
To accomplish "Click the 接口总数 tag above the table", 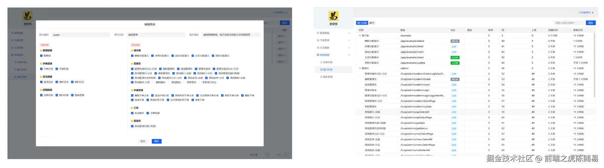I will [x=362, y=23].
